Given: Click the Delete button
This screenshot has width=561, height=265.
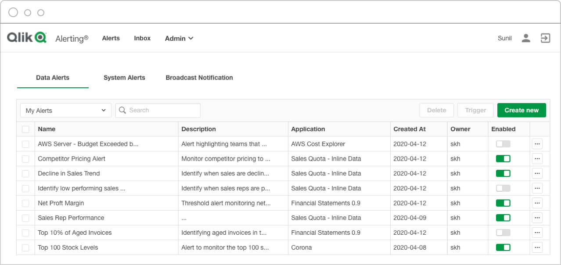Looking at the screenshot, I should [x=437, y=110].
